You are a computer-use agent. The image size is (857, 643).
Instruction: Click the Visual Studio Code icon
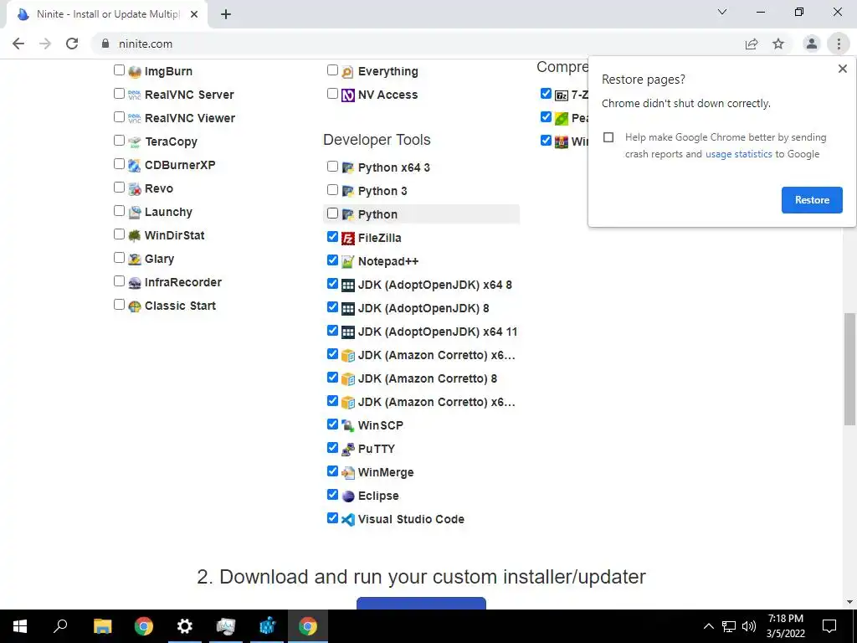pos(347,520)
